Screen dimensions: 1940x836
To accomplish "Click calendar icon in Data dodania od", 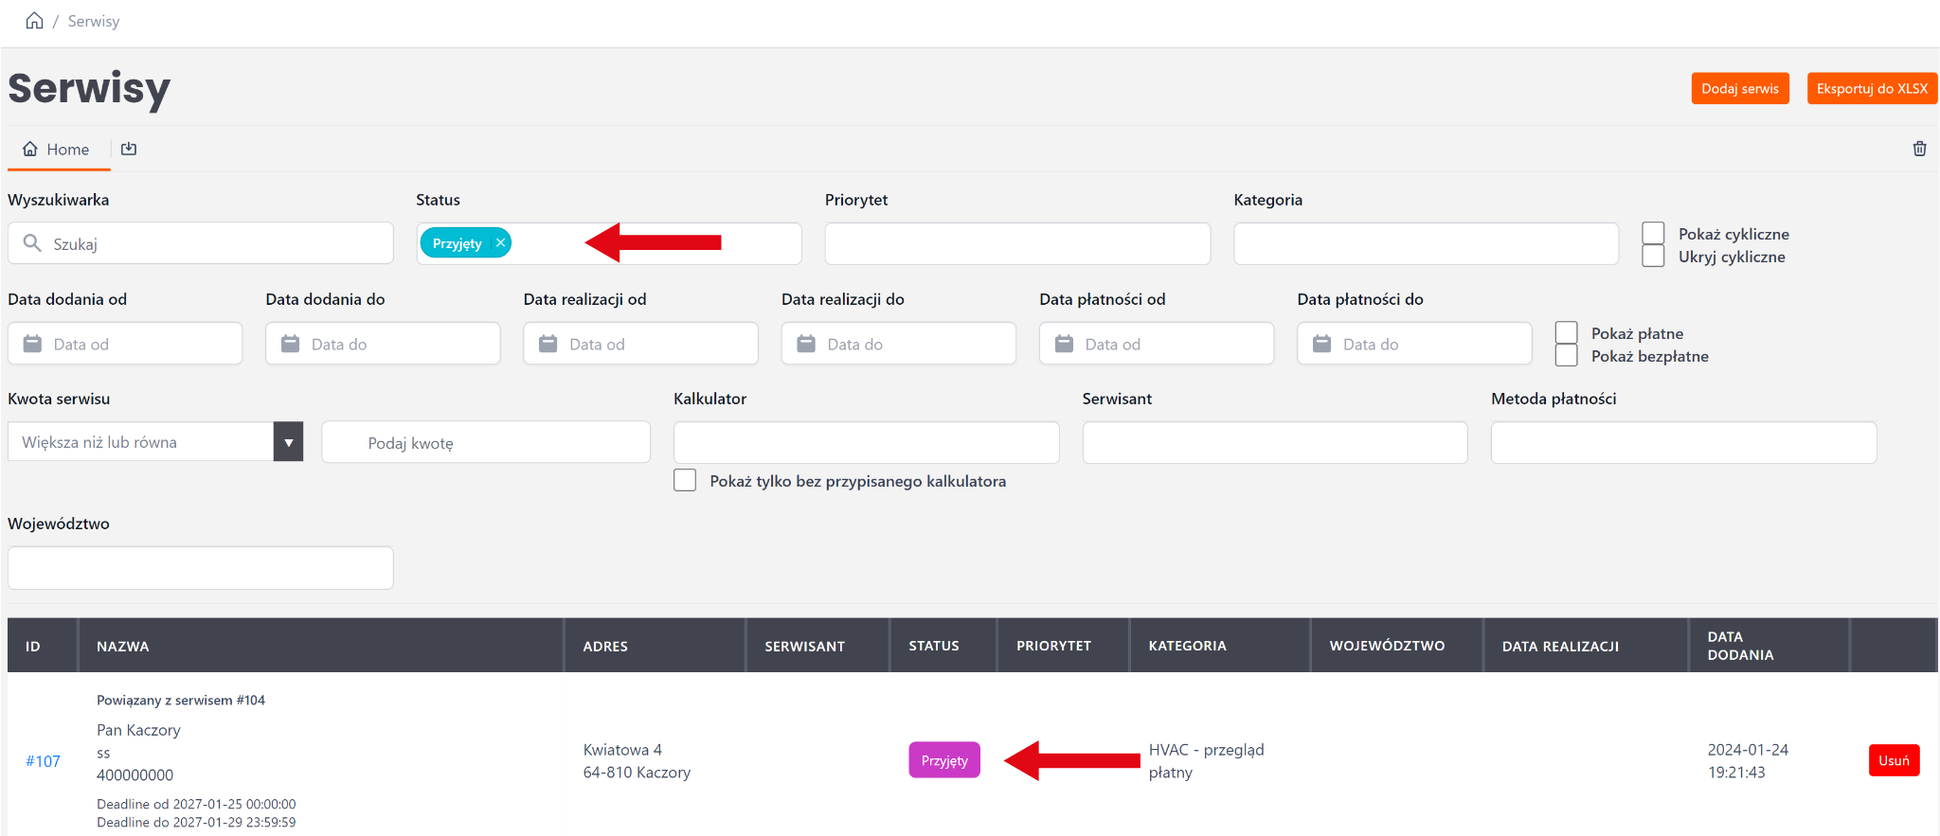I will (x=32, y=344).
